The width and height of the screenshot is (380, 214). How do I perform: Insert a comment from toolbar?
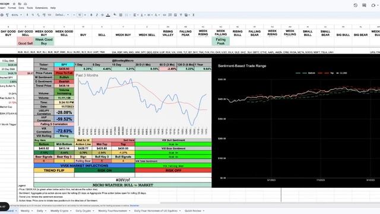[170, 15]
